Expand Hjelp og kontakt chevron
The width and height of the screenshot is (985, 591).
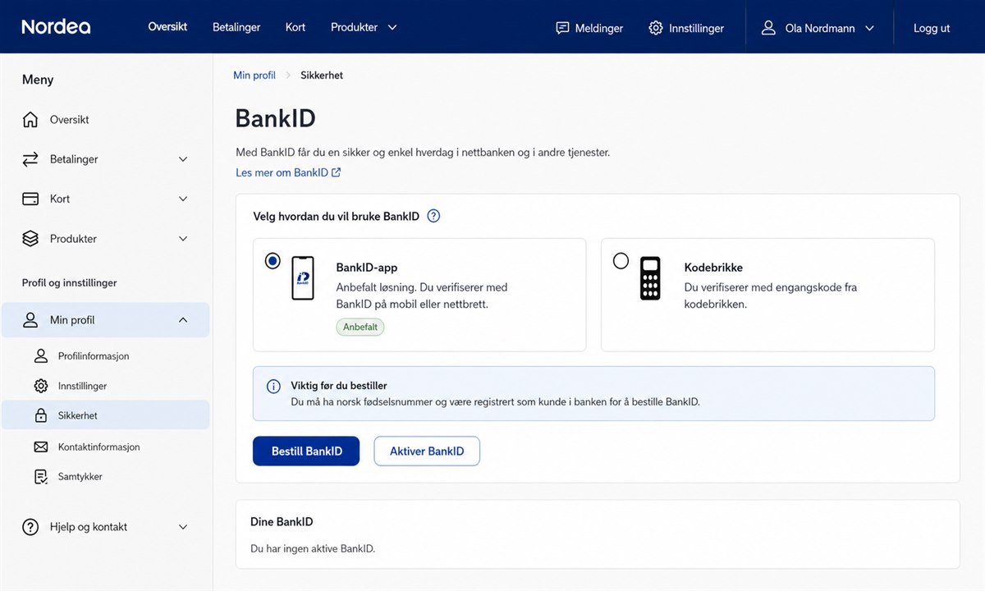point(183,527)
